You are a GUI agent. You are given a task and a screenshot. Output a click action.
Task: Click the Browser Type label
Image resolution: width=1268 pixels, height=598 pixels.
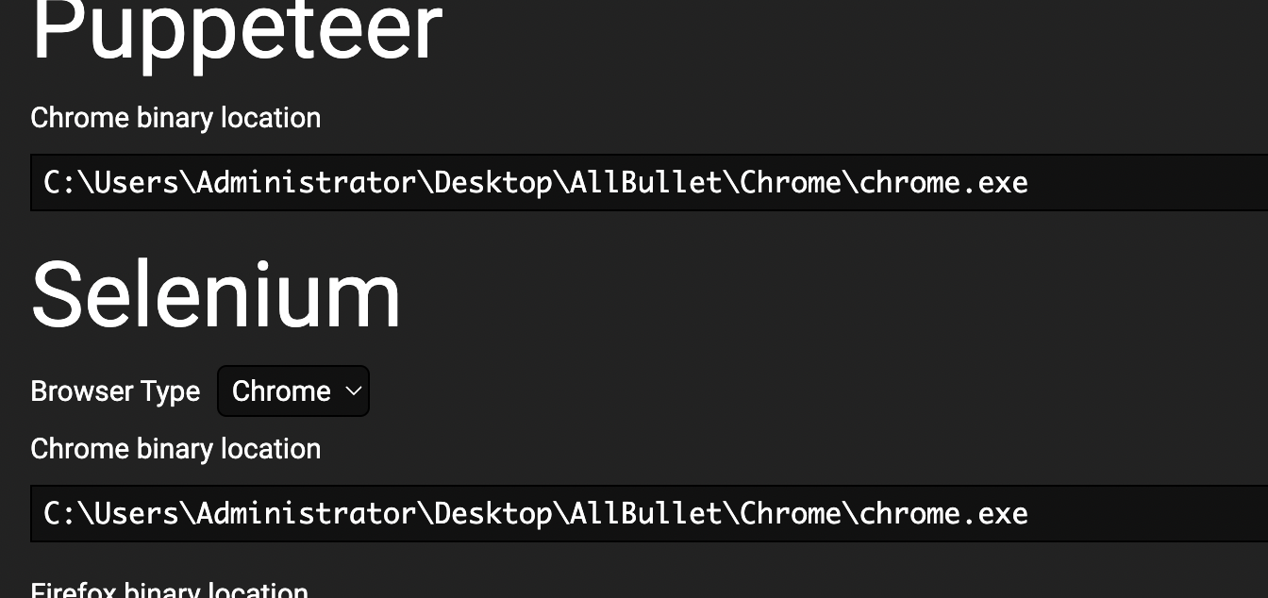pos(115,391)
